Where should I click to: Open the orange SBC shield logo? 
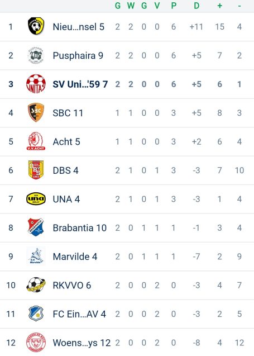coord(36,113)
